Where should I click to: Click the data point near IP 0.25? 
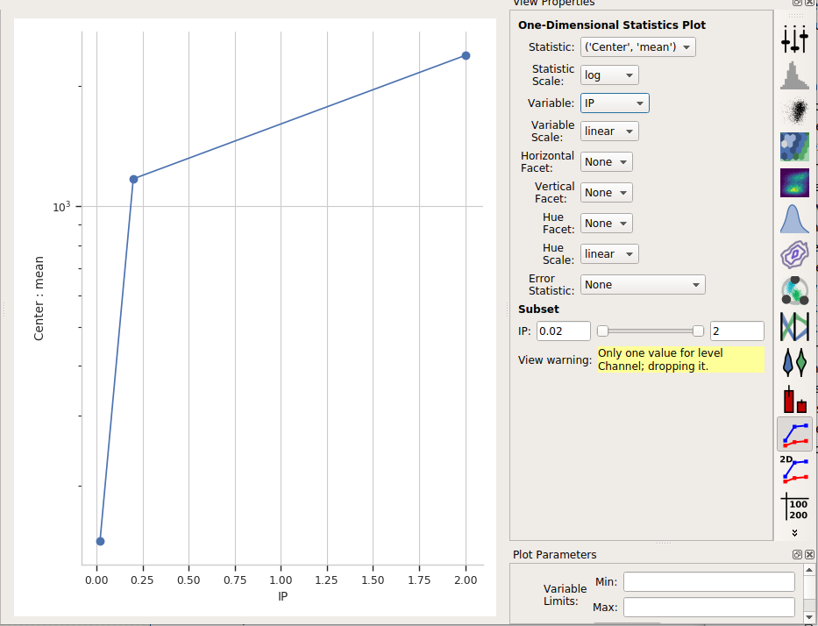click(133, 180)
